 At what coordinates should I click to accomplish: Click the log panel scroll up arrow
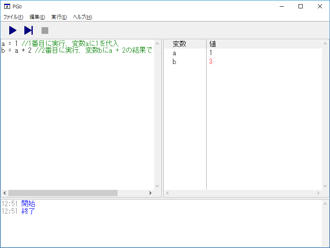[325, 204]
